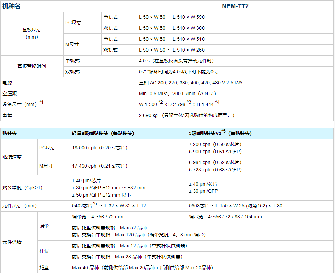Select the 6 984 cph (0.52 s/芯片) value
This screenshot has width=335, height=273.
click(x=215, y=163)
